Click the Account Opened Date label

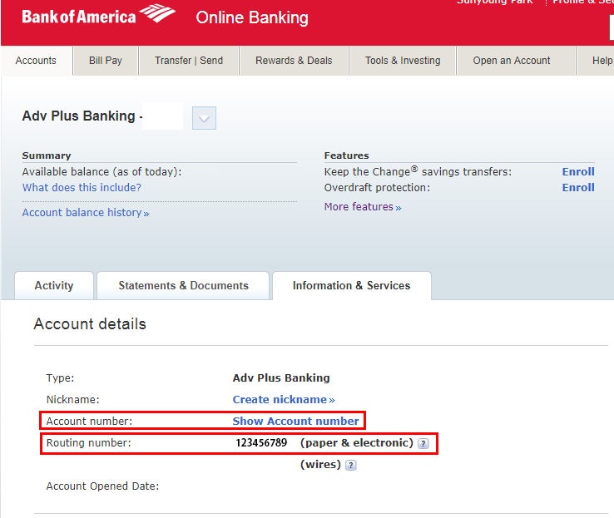click(102, 486)
